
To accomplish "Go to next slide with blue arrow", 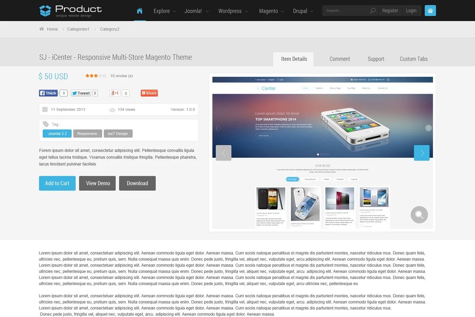I will [422, 153].
